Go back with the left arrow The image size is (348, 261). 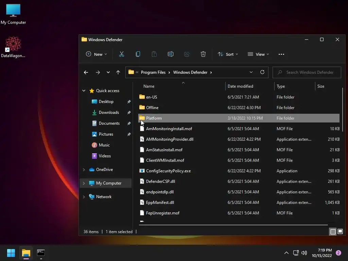86,72
